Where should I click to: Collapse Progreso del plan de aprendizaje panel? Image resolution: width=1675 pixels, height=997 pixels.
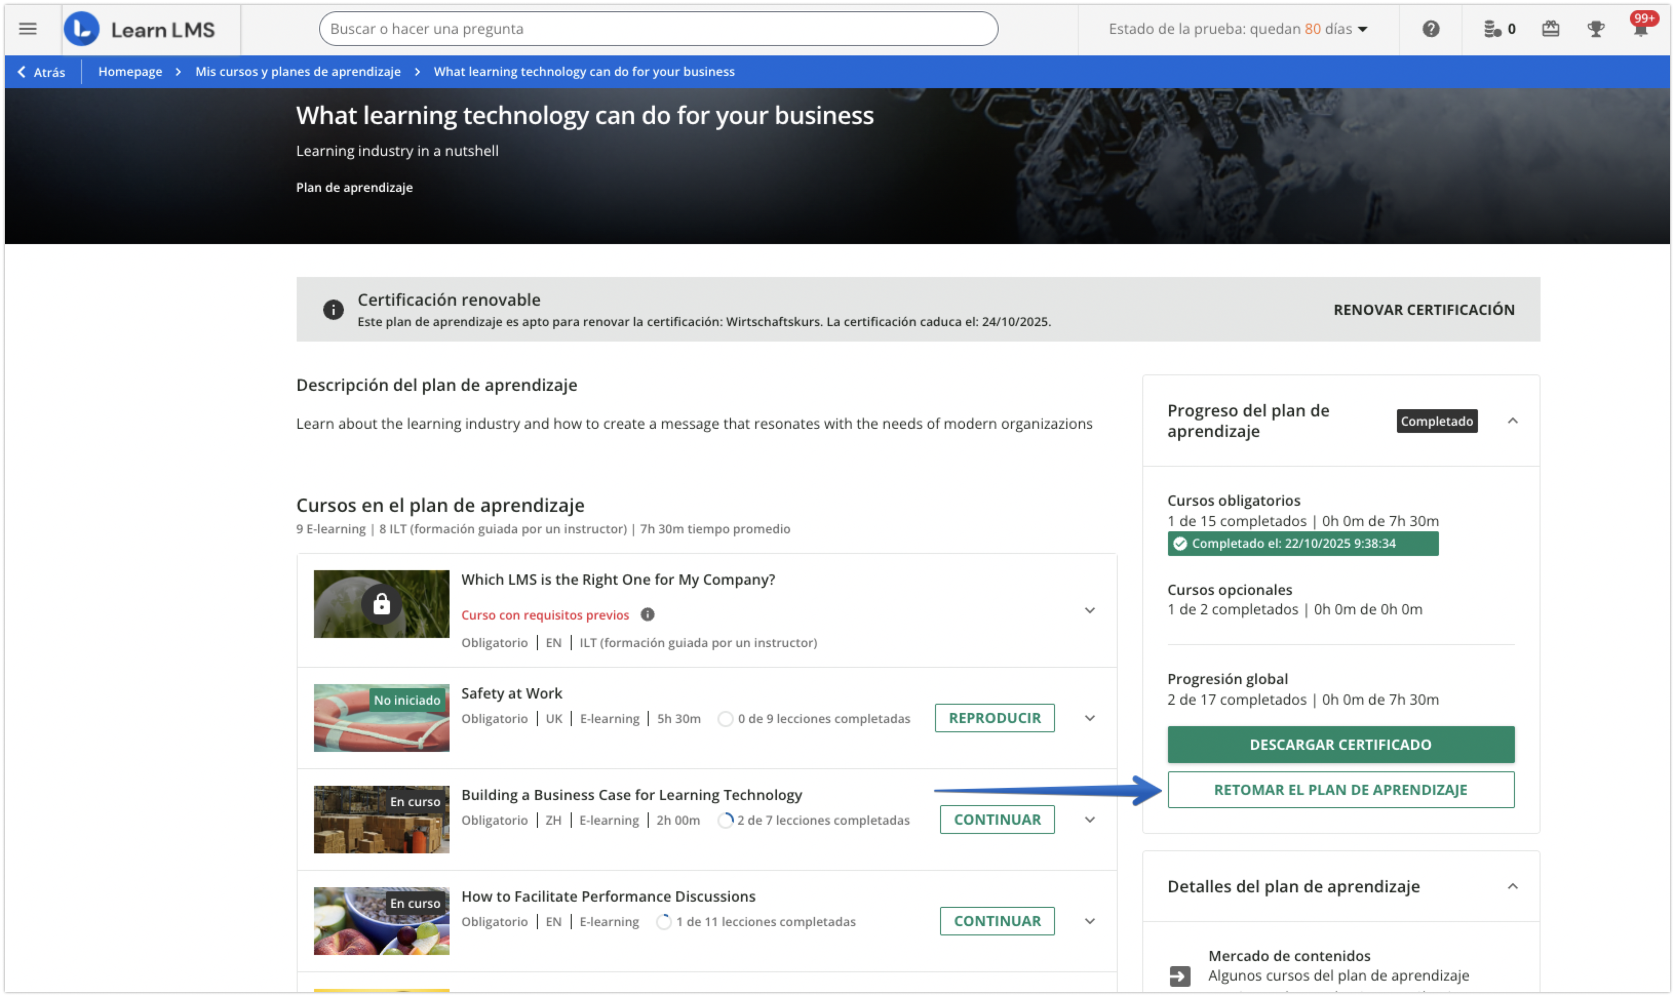[x=1512, y=421]
